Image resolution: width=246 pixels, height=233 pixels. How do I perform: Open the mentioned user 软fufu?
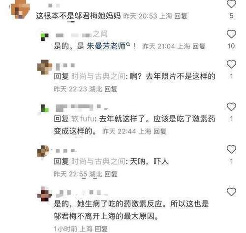coord(83,119)
